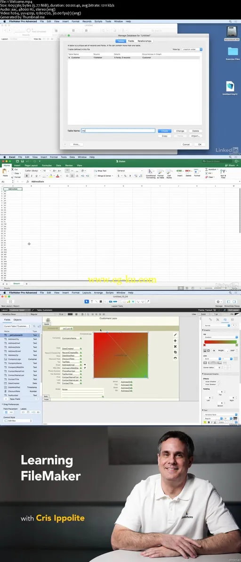241x562 pixels.
Task: Click the Create button in Manage Database
Action: (164, 131)
